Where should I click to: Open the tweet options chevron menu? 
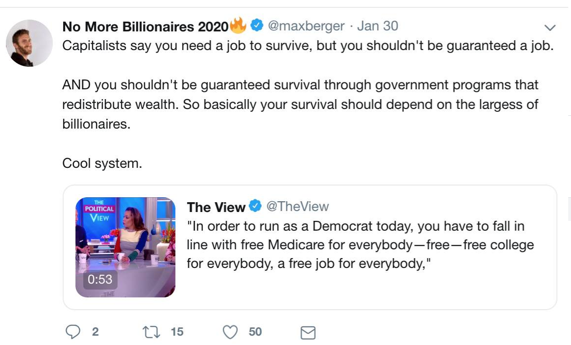[x=550, y=27]
